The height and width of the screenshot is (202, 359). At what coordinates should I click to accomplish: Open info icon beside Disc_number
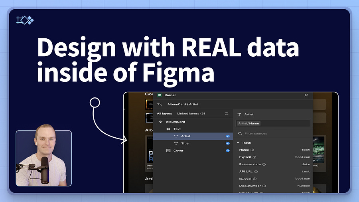pos(264,186)
